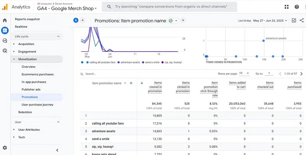Open Admin settings gear icon
Screen dimensions: 306x155
(5, 148)
